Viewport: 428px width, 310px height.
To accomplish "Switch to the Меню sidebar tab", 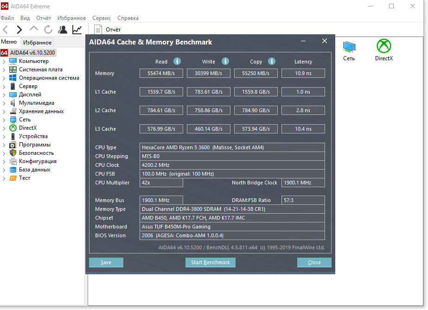I will tap(9, 42).
